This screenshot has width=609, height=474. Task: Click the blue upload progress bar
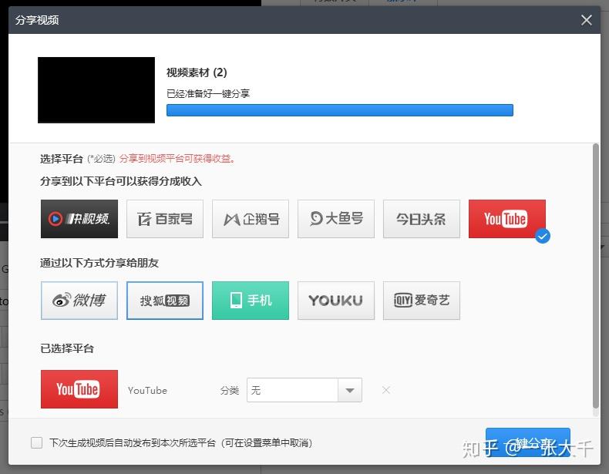(x=340, y=110)
